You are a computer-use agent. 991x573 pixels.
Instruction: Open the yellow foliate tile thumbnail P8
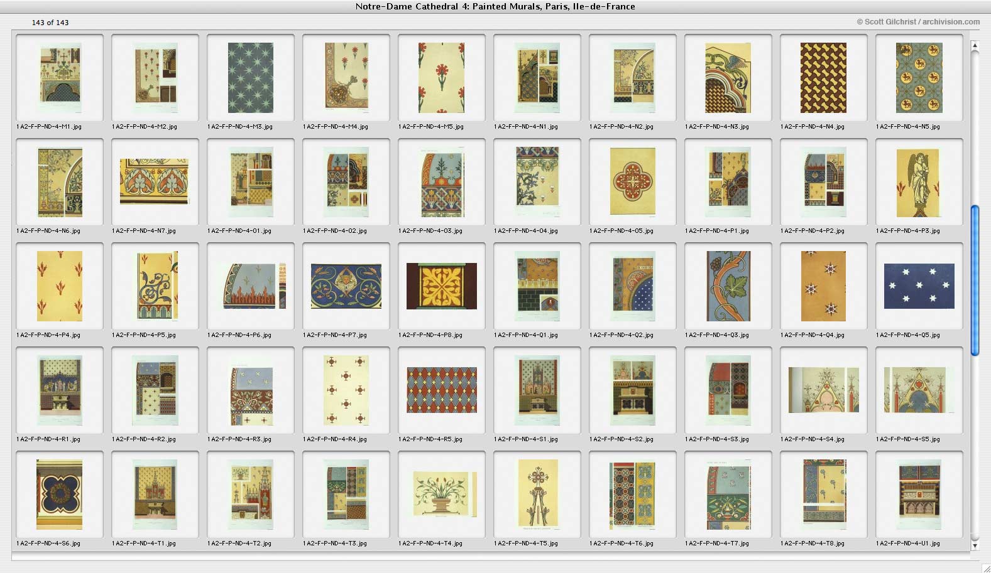pyautogui.click(x=442, y=286)
